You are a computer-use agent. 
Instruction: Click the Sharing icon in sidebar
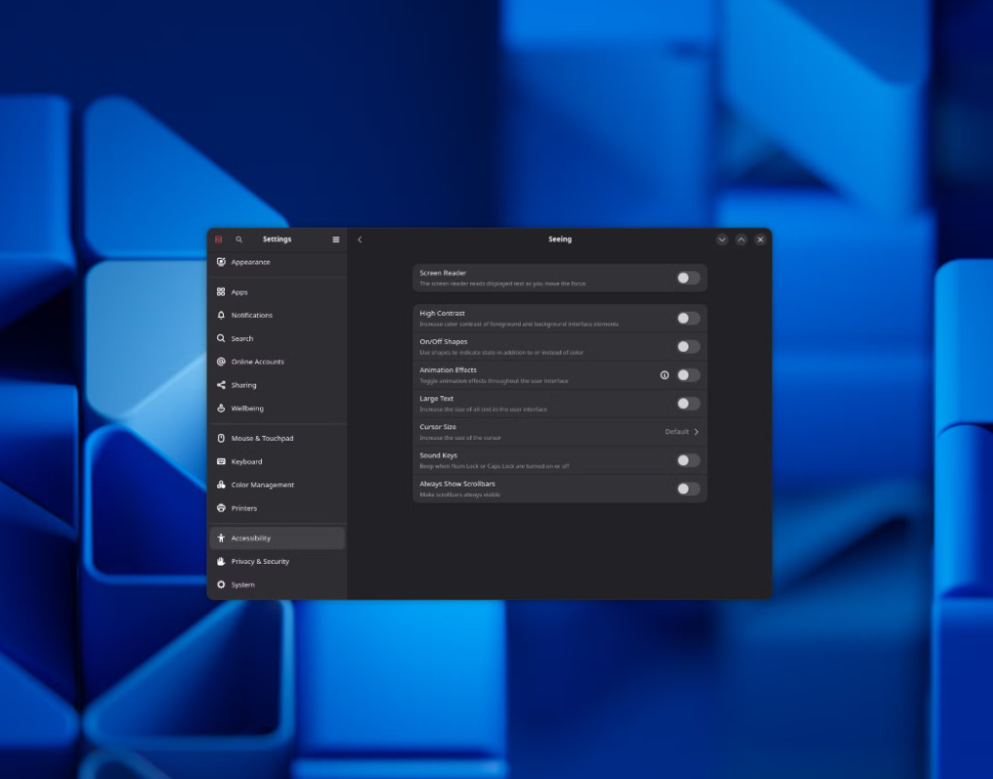coord(221,385)
